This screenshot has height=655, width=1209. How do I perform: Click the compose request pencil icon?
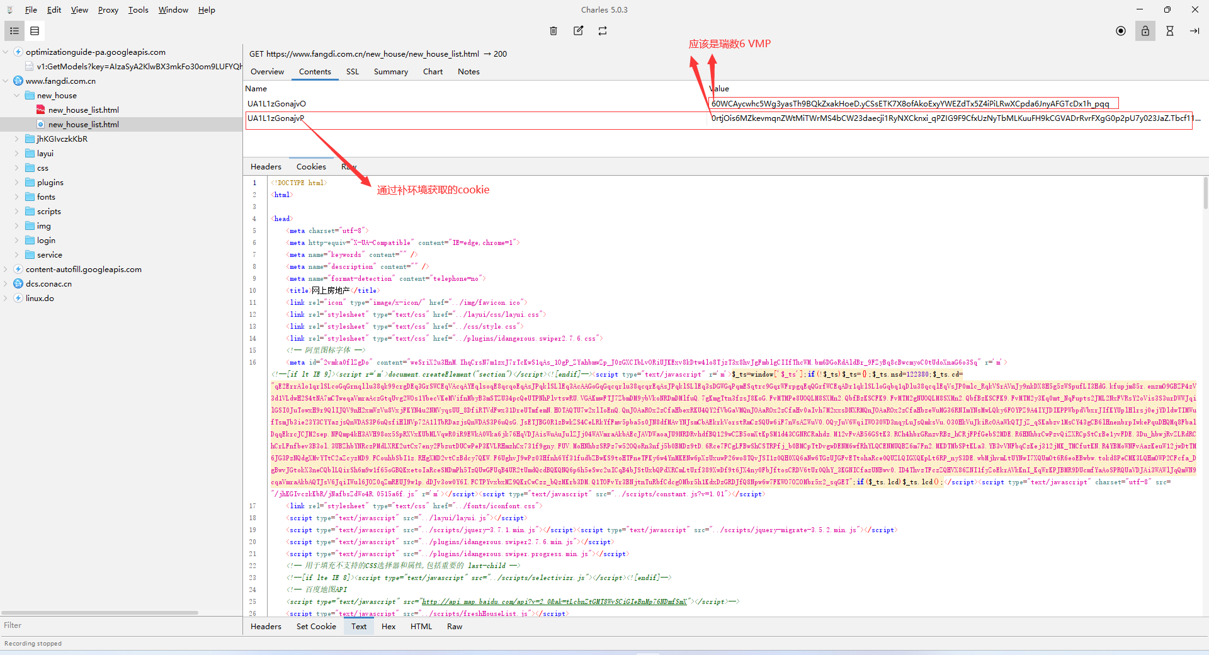(x=578, y=31)
